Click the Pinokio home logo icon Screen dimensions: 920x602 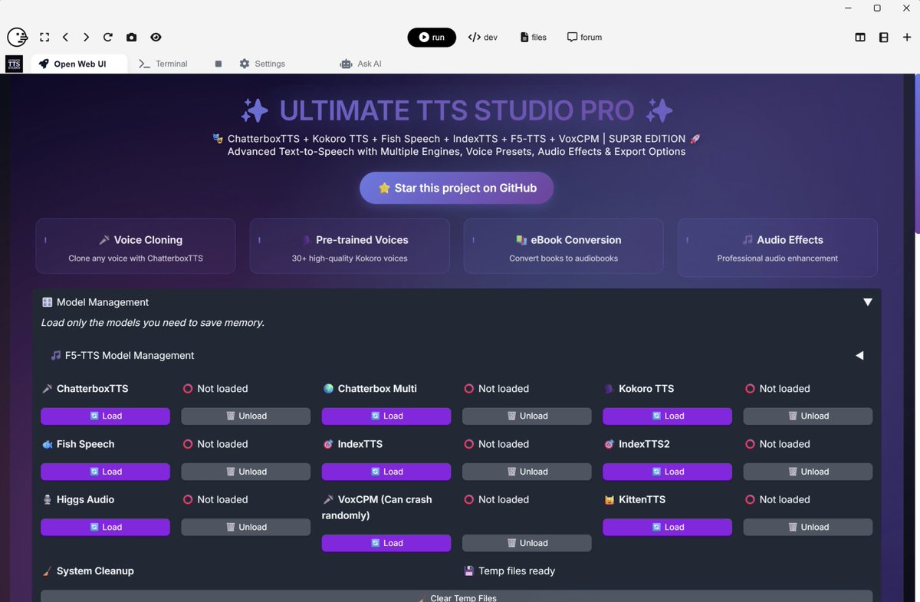pos(17,37)
